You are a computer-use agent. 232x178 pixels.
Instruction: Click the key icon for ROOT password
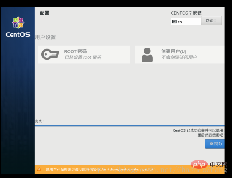pyautogui.click(x=50, y=54)
